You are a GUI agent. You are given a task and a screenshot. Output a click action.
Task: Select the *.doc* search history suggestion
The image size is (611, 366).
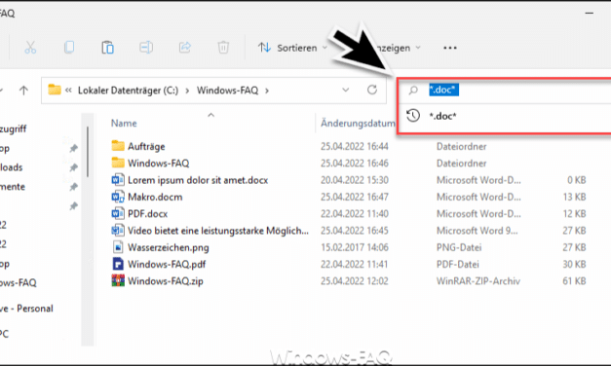coord(505,116)
